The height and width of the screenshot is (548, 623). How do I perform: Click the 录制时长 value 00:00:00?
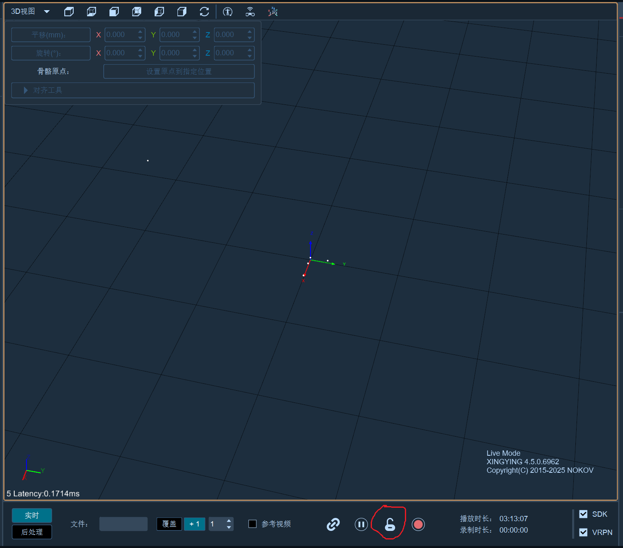click(514, 530)
